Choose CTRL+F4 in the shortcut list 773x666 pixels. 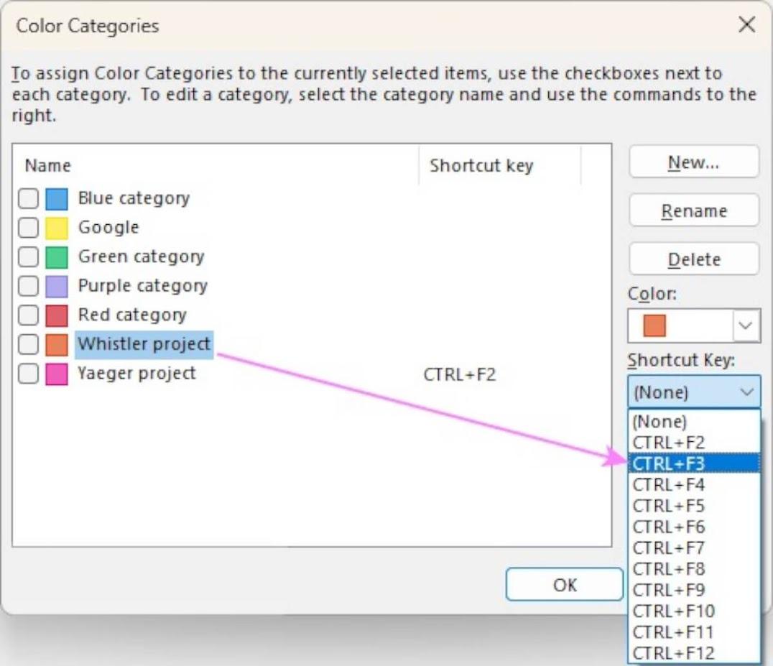(694, 484)
